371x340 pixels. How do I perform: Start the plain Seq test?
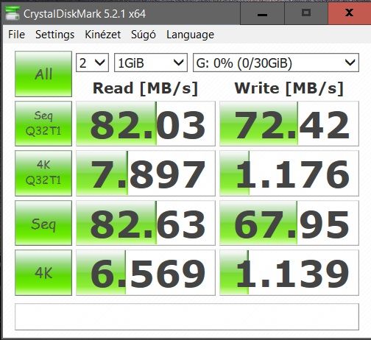[x=43, y=223]
